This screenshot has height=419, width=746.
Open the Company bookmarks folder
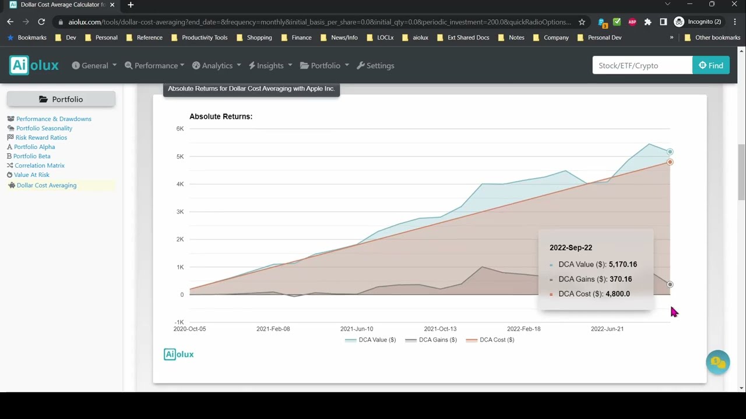(x=550, y=37)
